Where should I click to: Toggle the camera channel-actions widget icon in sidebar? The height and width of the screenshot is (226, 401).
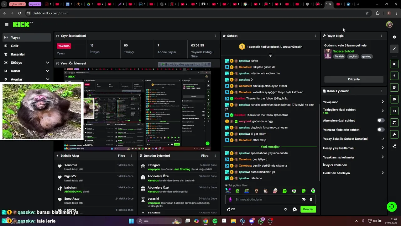(x=394, y=122)
